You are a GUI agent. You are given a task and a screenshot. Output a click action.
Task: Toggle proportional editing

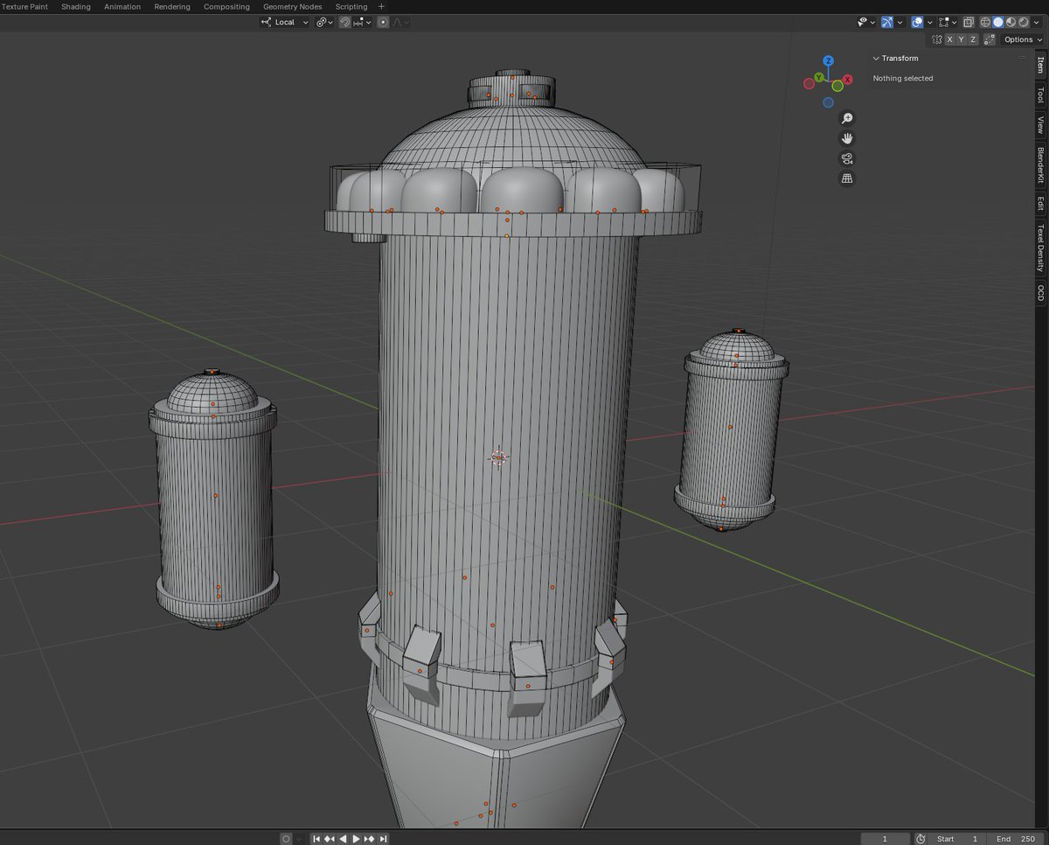(383, 22)
